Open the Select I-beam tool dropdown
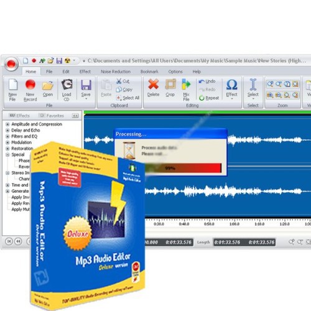311x311 pixels. [x=253, y=89]
